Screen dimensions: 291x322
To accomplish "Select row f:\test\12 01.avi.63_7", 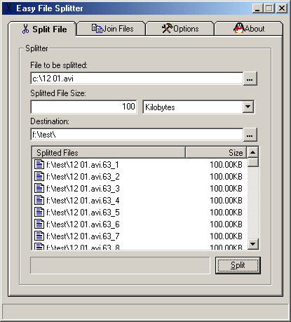I will (140, 236).
